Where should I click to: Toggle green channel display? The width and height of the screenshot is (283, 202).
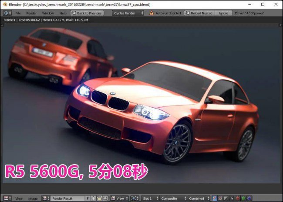(x=243, y=199)
